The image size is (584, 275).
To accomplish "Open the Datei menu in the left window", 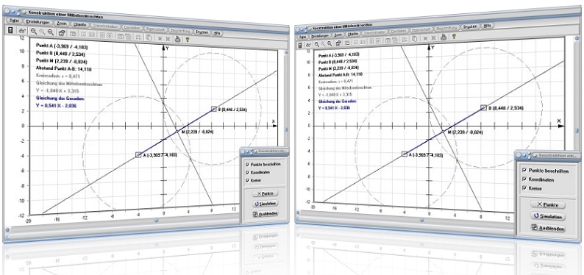I will point(14,21).
